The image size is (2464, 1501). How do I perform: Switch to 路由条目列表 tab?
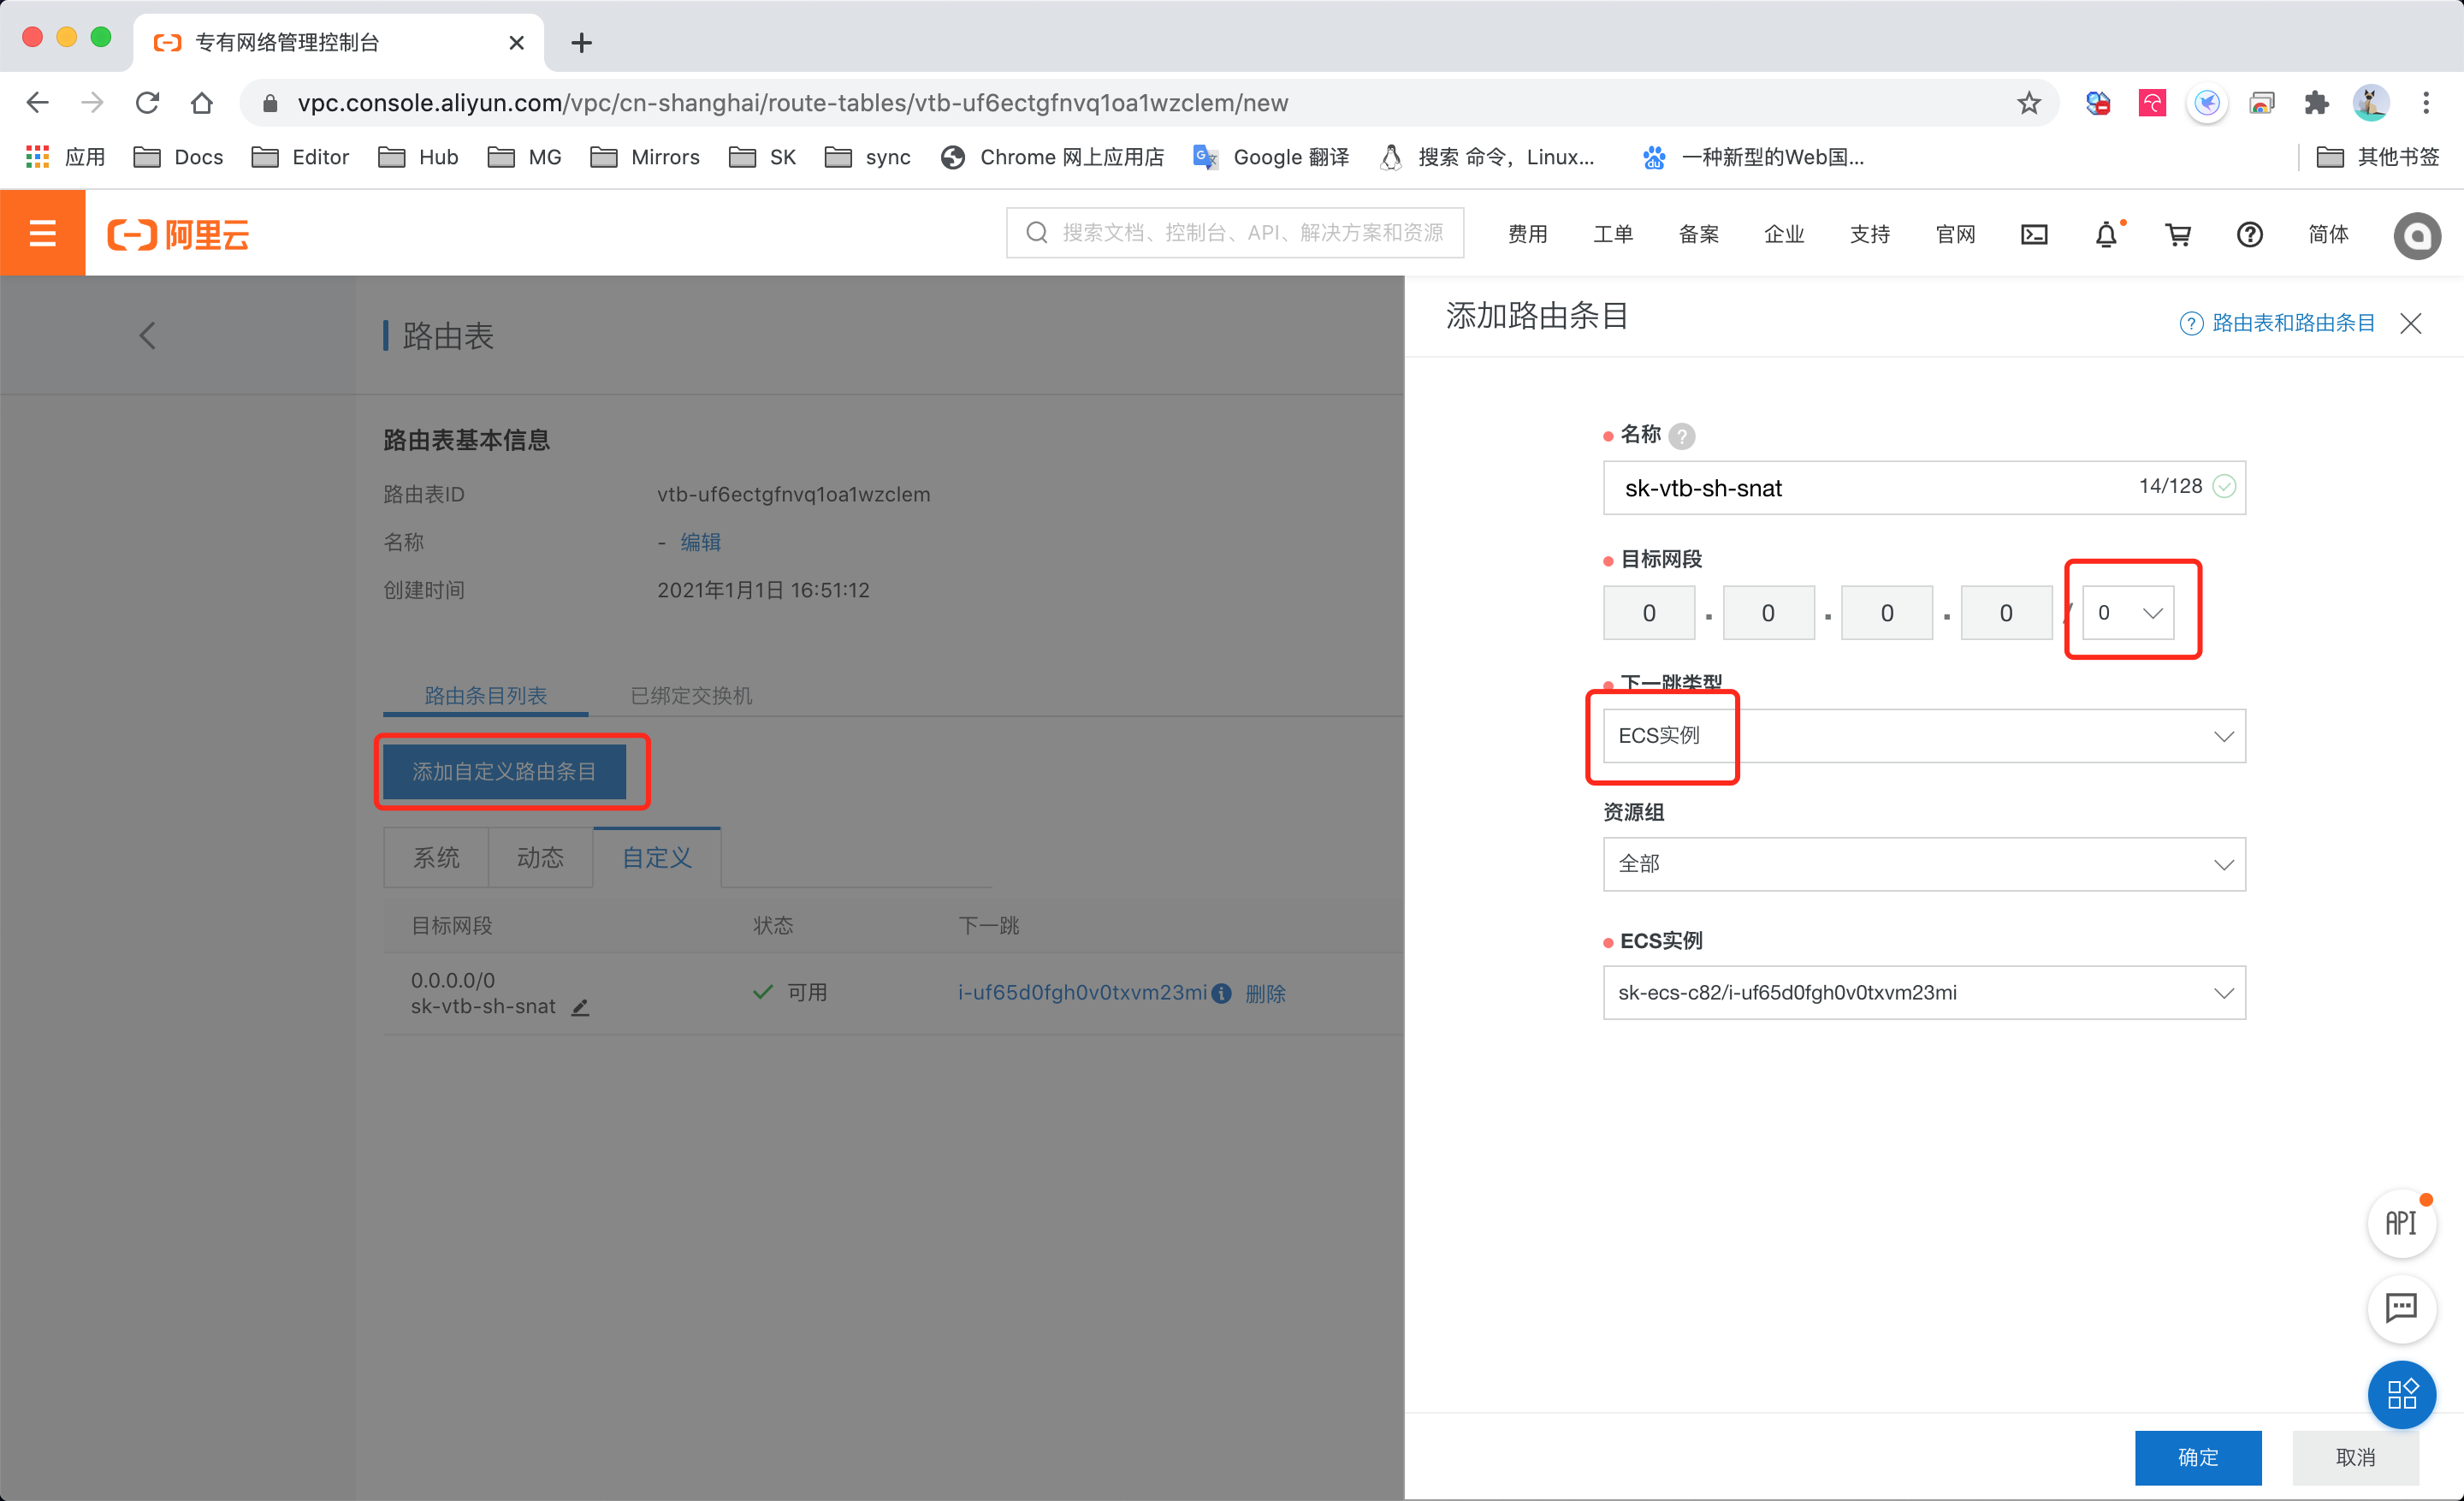pos(486,696)
